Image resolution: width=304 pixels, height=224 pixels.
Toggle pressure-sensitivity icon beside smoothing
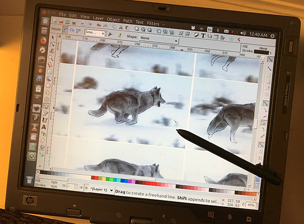point(110,34)
